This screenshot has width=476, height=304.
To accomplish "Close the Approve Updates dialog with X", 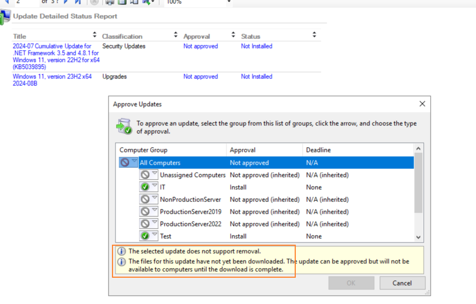I will [x=422, y=104].
